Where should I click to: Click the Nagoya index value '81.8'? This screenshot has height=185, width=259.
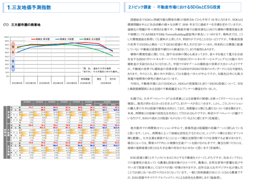click(x=68, y=143)
